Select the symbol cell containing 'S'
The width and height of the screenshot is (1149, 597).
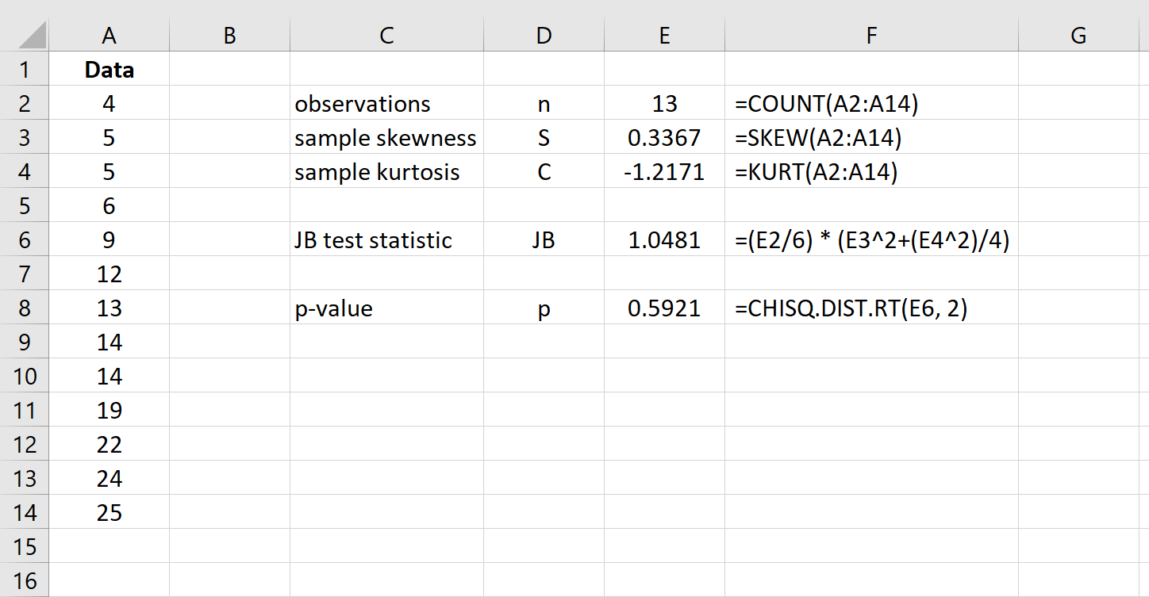click(544, 138)
